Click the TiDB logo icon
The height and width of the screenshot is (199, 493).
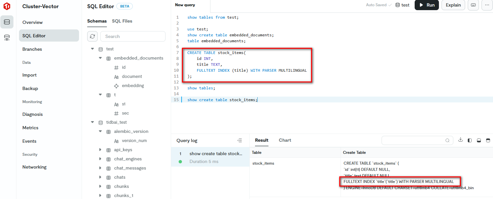[x=7, y=6]
